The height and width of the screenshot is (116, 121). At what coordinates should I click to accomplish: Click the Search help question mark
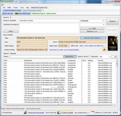[10, 17]
